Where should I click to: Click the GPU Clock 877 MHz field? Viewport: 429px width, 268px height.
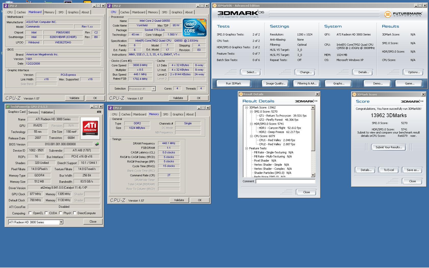(x=36, y=194)
